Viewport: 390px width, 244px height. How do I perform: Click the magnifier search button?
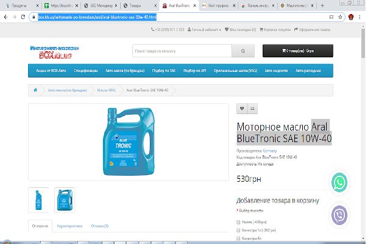(243, 51)
